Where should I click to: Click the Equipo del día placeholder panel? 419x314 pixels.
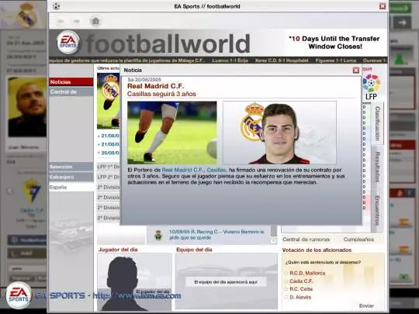(x=227, y=281)
